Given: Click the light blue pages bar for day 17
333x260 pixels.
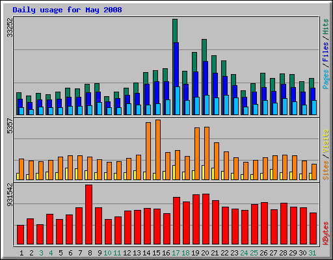Looking at the screenshot, I should [x=178, y=101].
